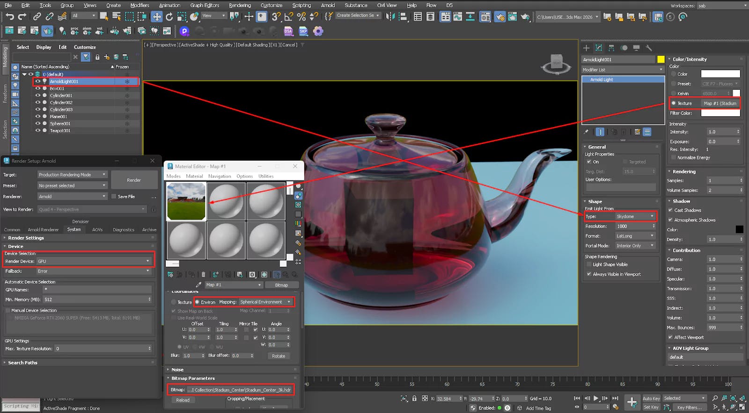Viewport: 749px width, 413px height.
Task: Open the Modifier List dropdown
Action: 623,70
